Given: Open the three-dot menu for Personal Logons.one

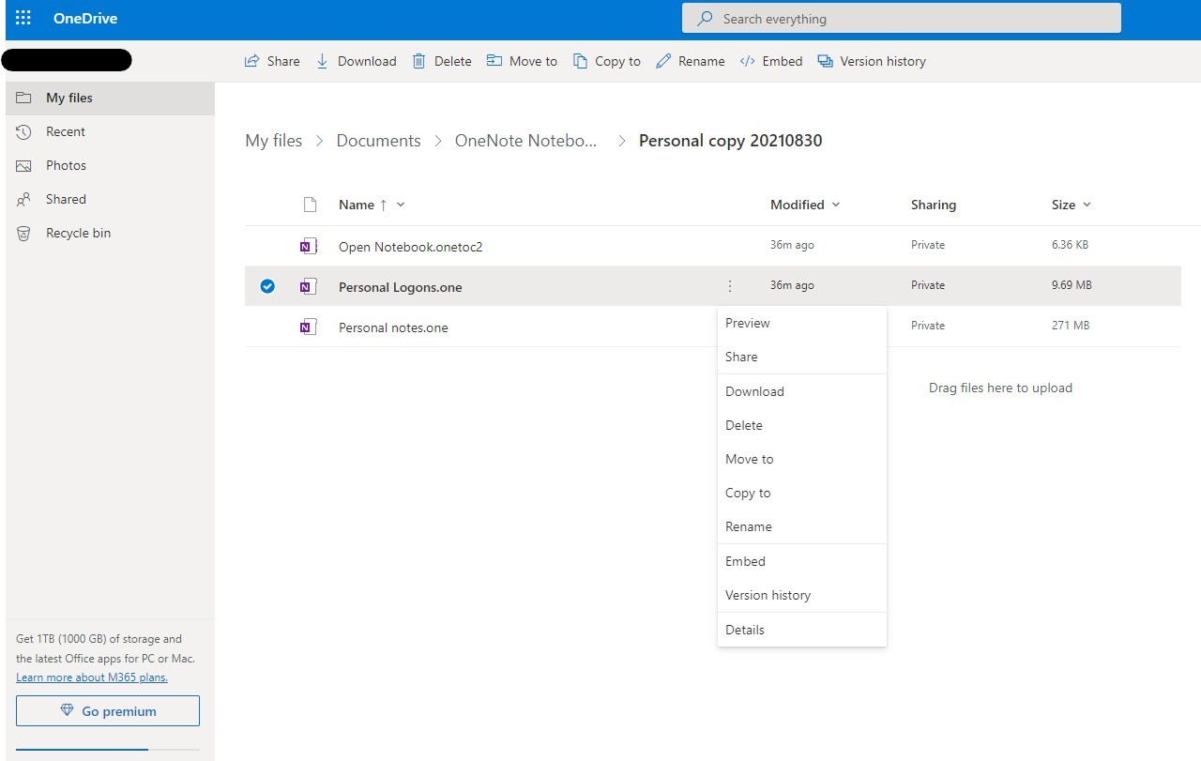Looking at the screenshot, I should 730,286.
